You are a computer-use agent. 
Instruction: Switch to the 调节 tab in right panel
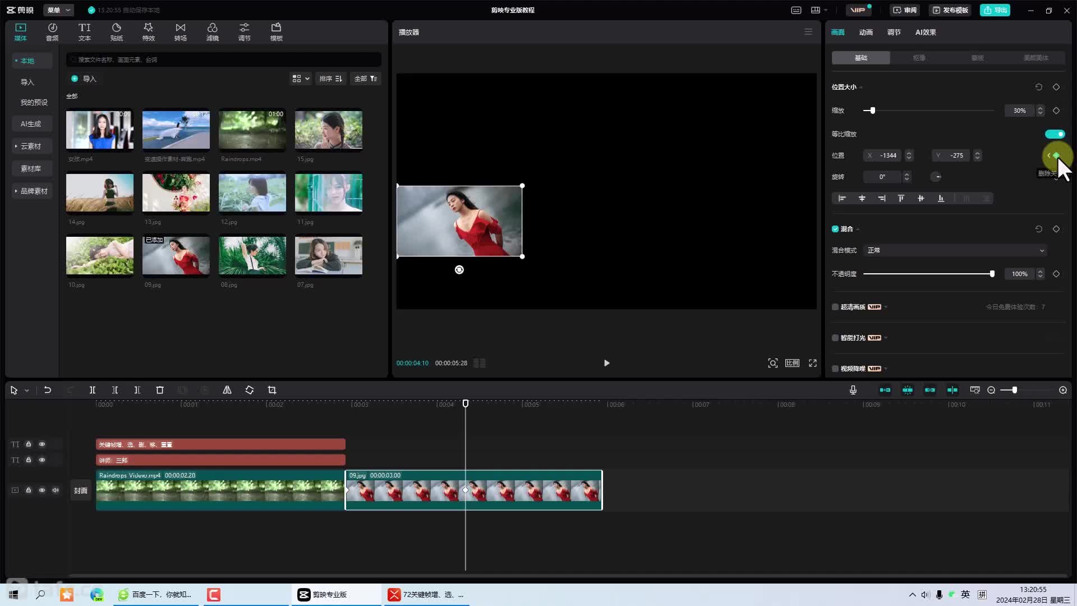tap(894, 32)
